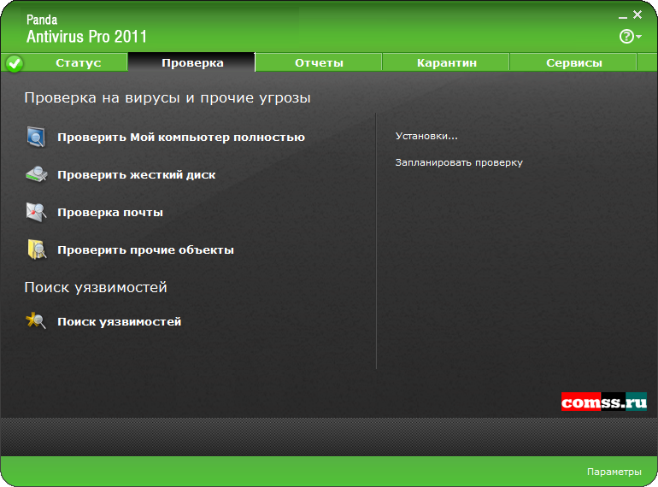This screenshot has width=658, height=487.
Task: Open Установки... scan settings
Action: [426, 136]
